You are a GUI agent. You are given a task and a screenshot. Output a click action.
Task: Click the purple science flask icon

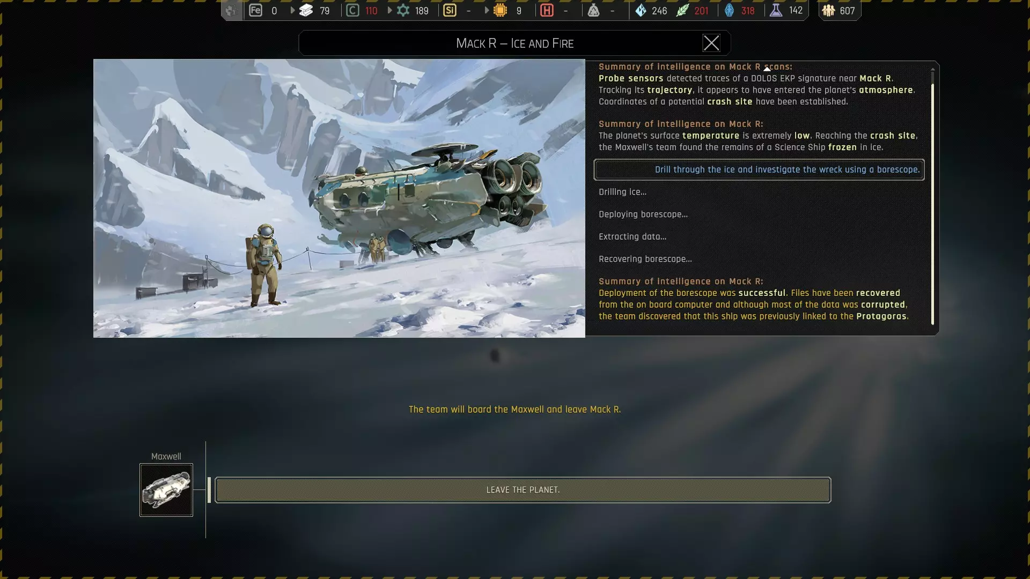pos(776,10)
